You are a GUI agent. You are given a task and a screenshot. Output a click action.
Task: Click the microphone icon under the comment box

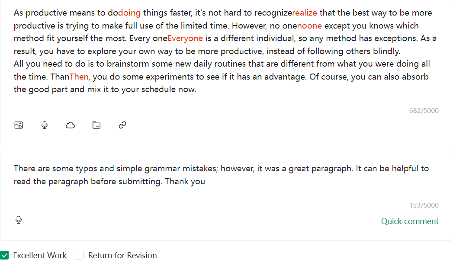coord(19,220)
